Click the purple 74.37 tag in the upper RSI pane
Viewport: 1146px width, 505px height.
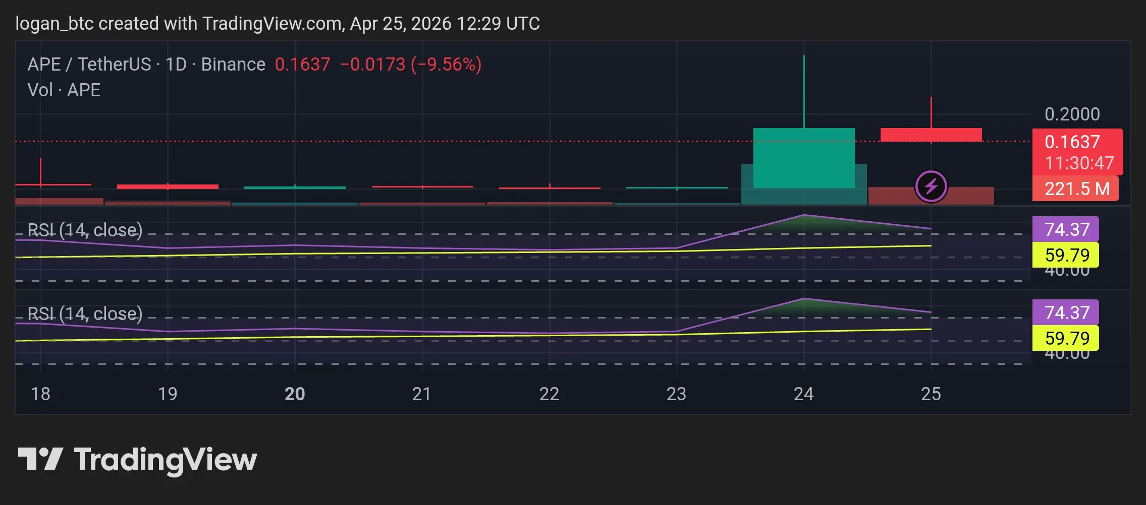1066,229
